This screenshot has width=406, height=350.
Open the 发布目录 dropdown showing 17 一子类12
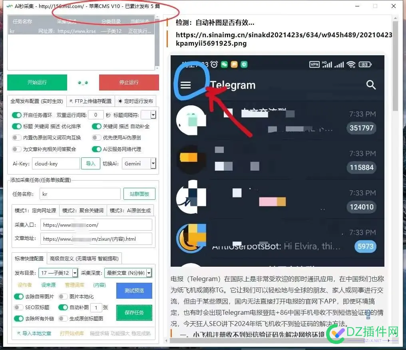(74, 273)
